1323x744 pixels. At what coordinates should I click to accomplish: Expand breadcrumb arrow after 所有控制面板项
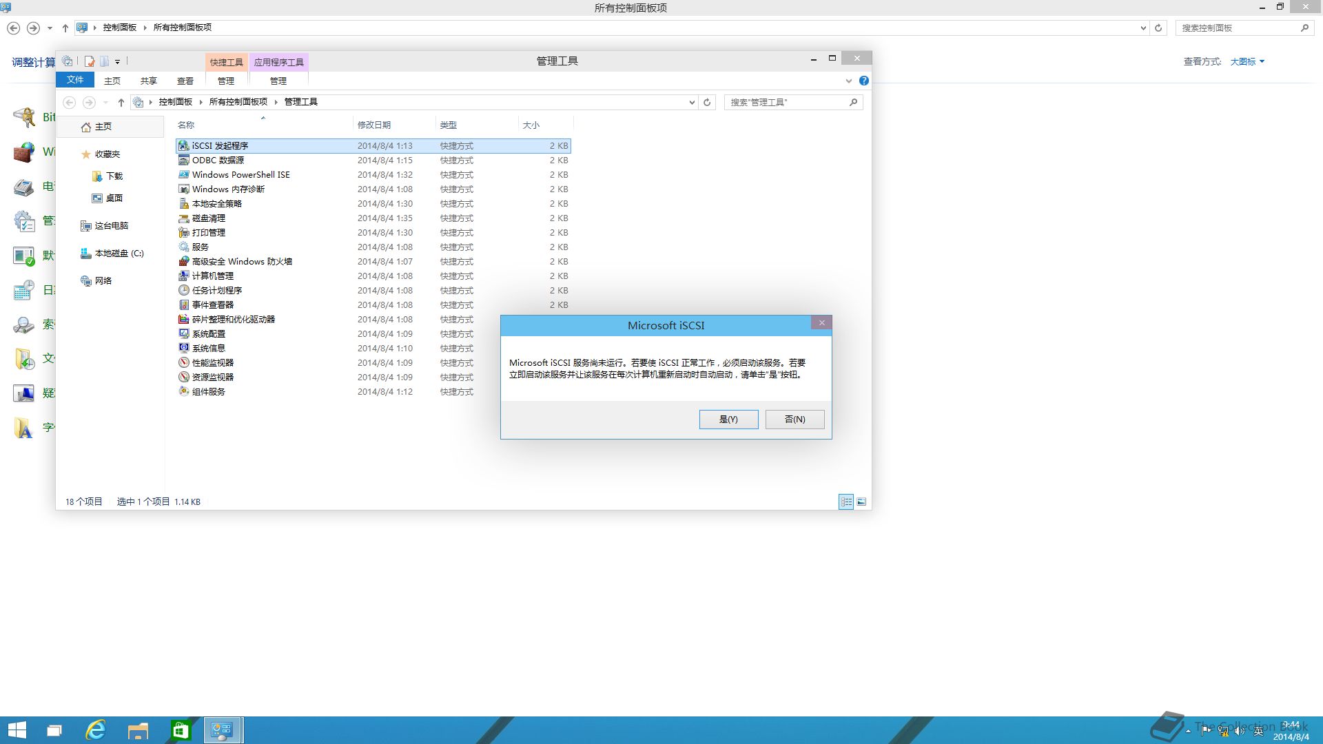tap(276, 102)
